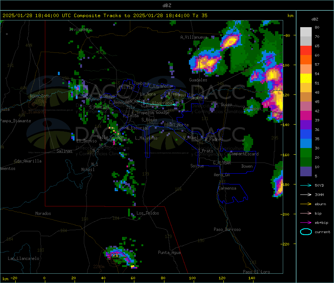Click the Los_Toldos map label
Viewport: 334px width, 283px height.
pyautogui.click(x=148, y=213)
